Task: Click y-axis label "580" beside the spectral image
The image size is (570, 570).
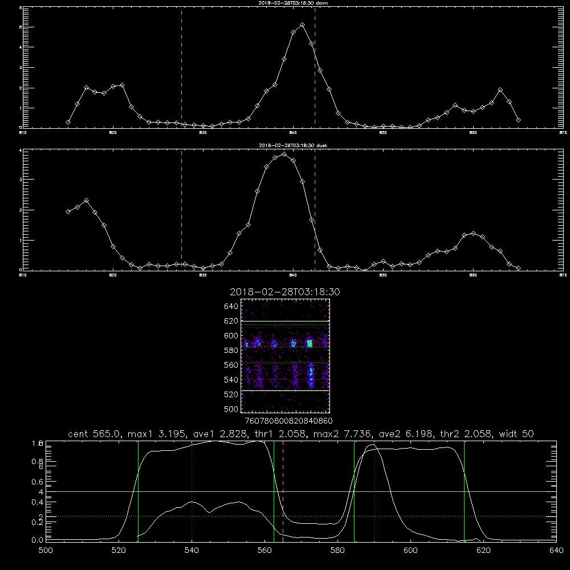Action: (x=231, y=350)
